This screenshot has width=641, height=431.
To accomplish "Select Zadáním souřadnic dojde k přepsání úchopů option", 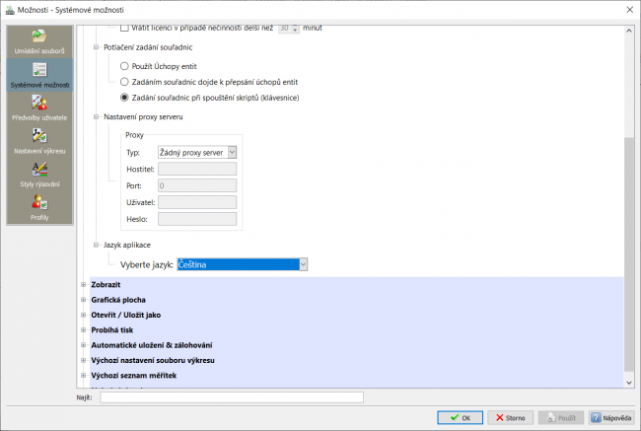I will click(124, 82).
